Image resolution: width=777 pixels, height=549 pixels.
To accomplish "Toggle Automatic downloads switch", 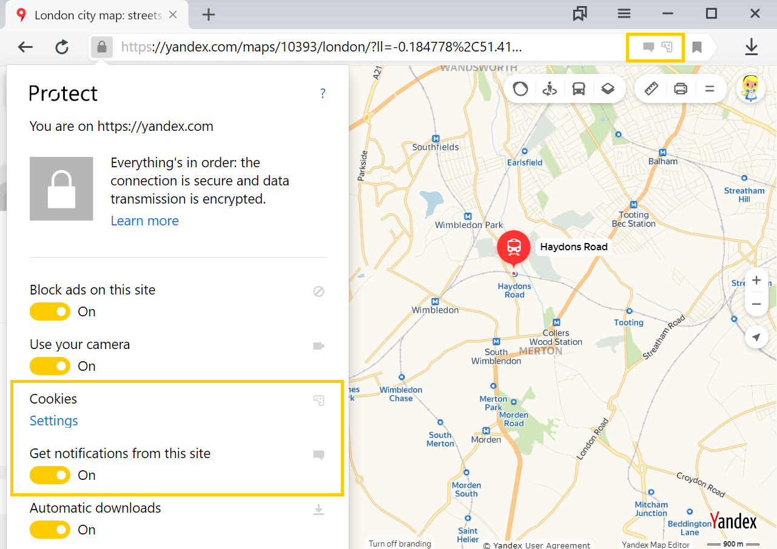I will pyautogui.click(x=50, y=530).
